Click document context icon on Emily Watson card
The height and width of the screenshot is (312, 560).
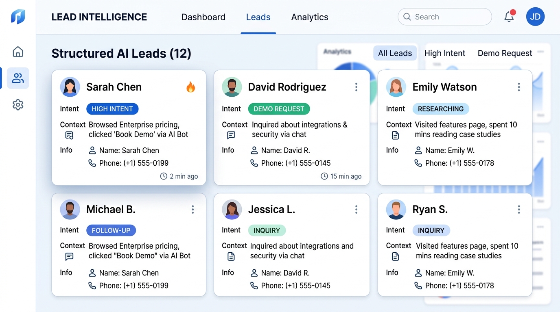tap(395, 135)
